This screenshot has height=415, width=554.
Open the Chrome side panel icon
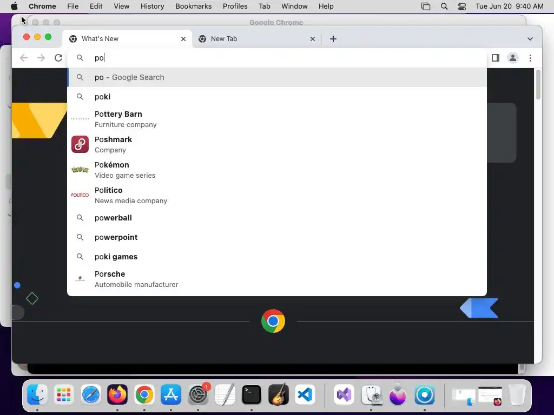pos(496,58)
